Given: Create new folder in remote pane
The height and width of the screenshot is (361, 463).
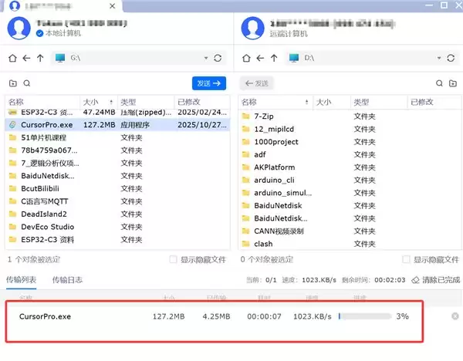Looking at the screenshot, I should [x=453, y=83].
